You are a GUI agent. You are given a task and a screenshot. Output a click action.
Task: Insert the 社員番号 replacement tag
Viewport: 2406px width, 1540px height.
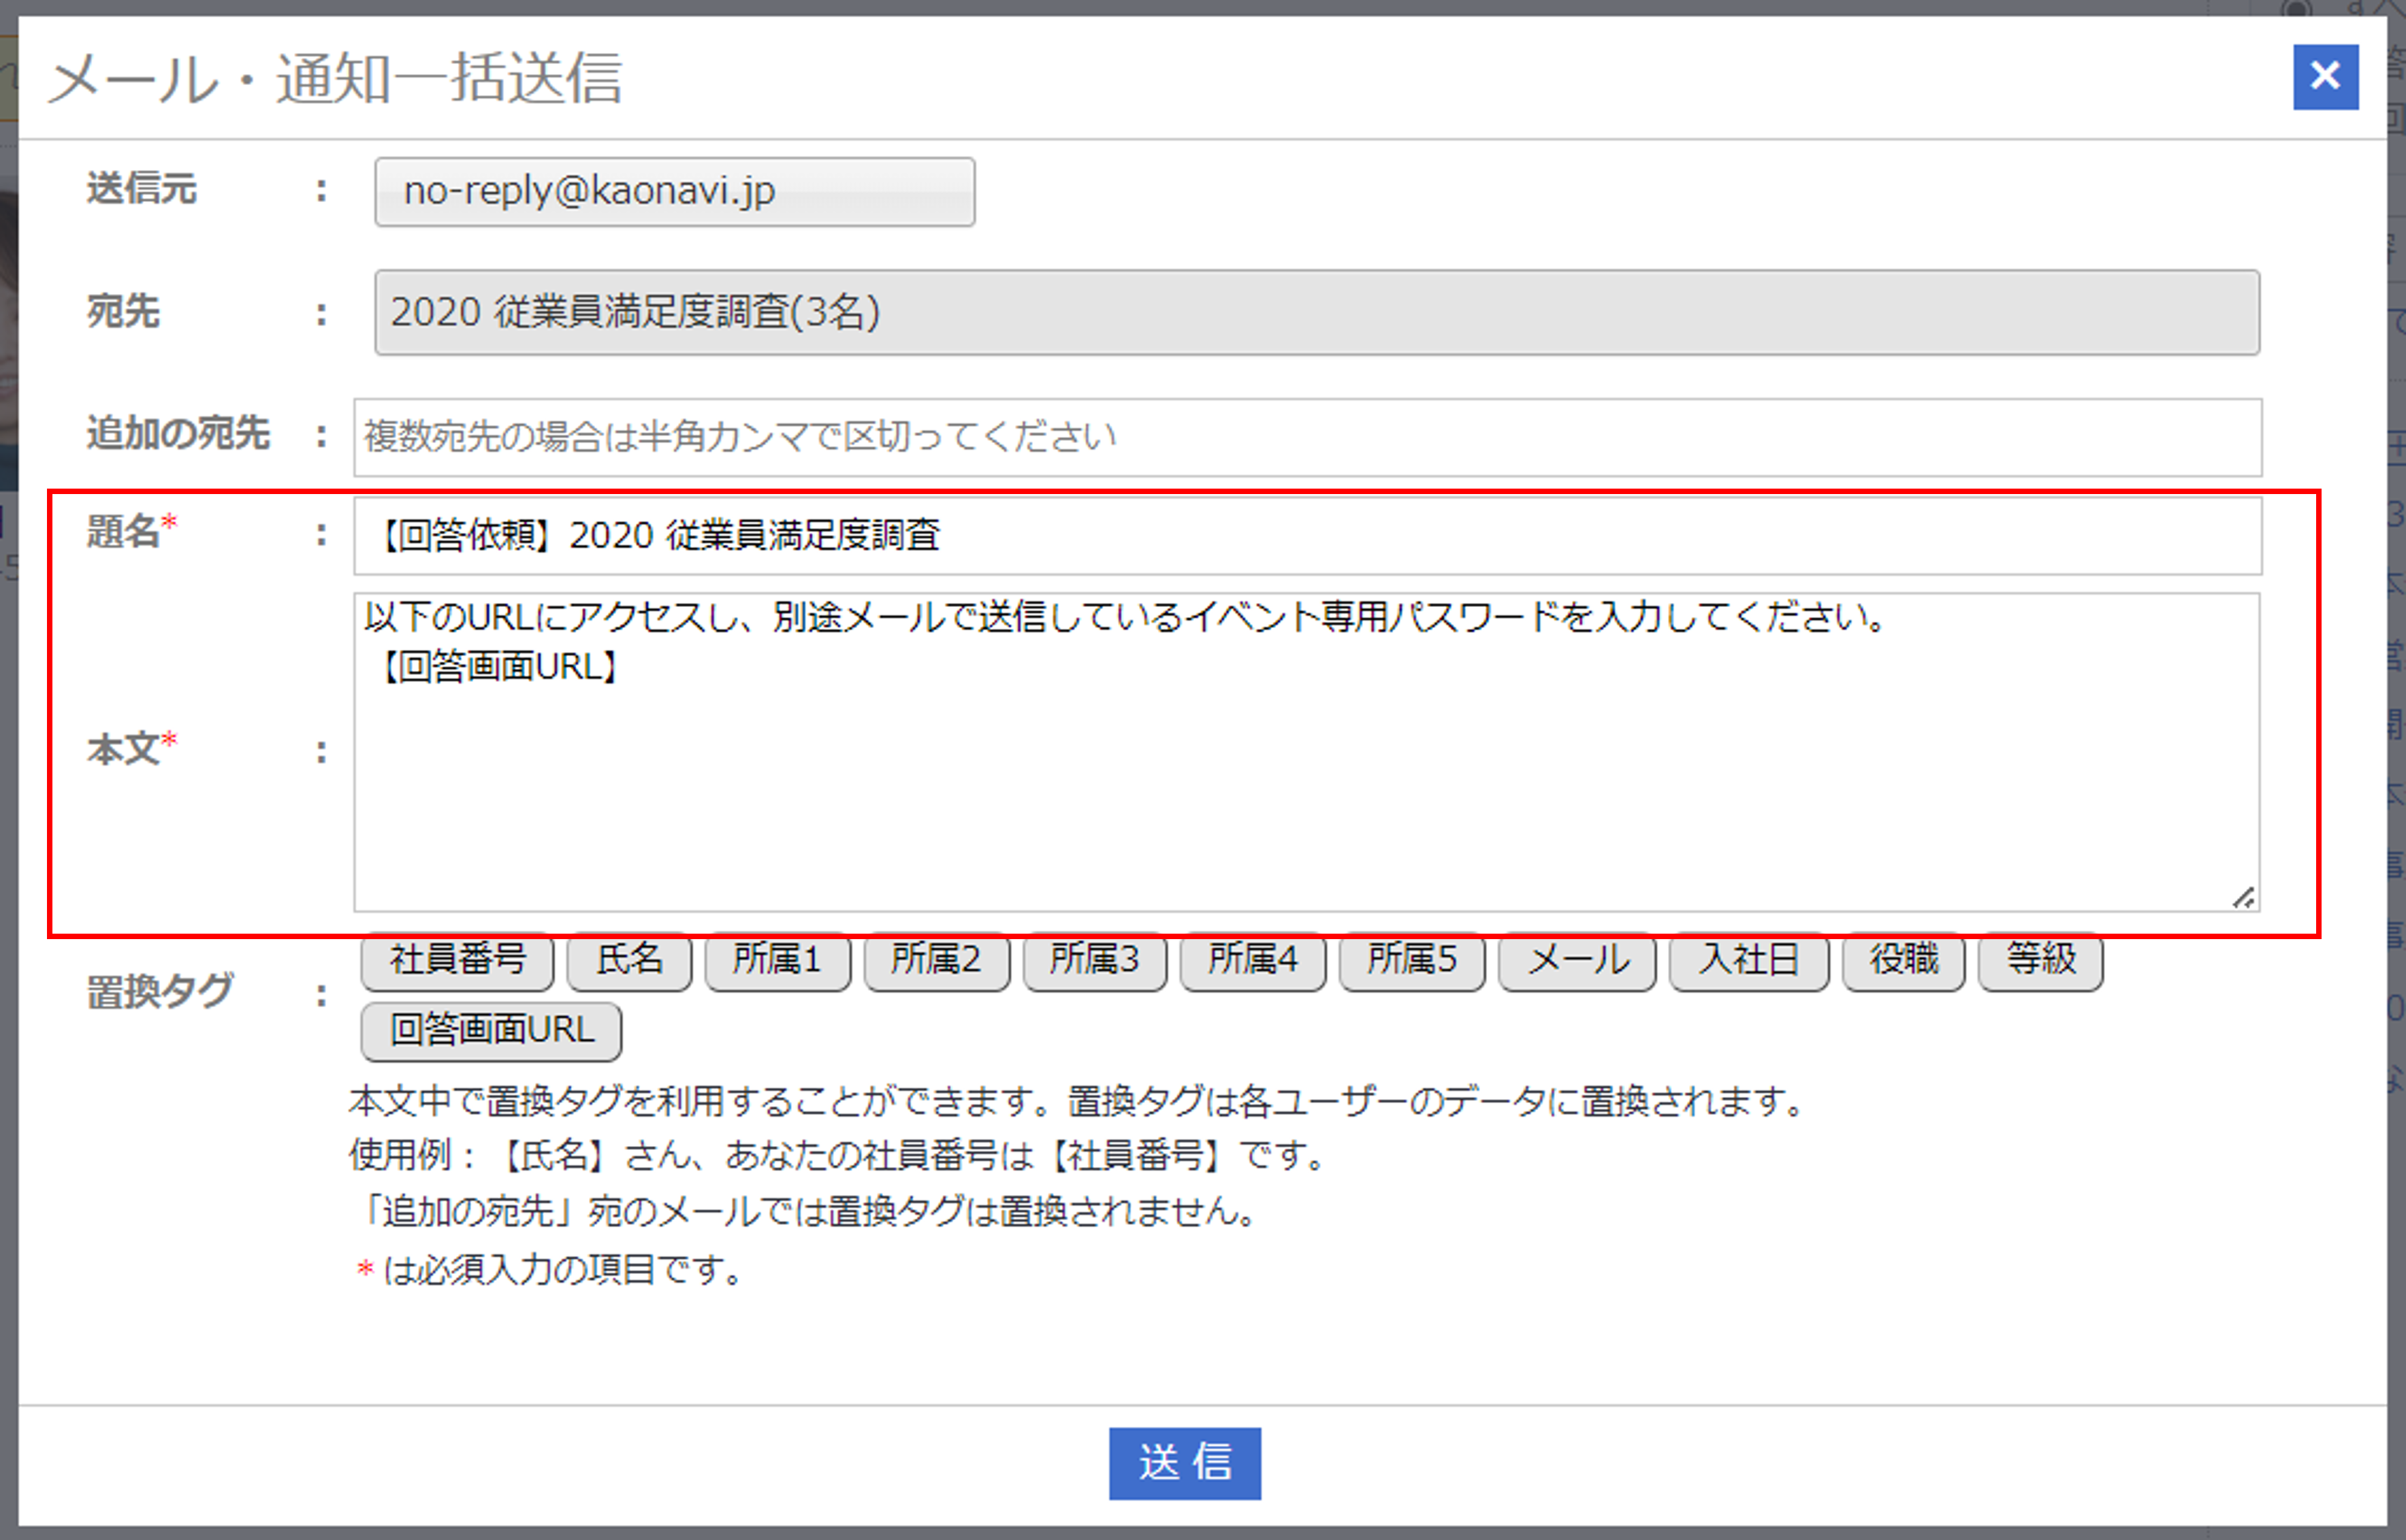[458, 960]
